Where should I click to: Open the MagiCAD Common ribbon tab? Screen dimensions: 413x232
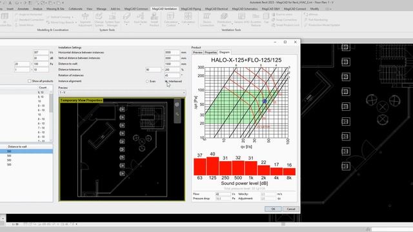(x=136, y=8)
